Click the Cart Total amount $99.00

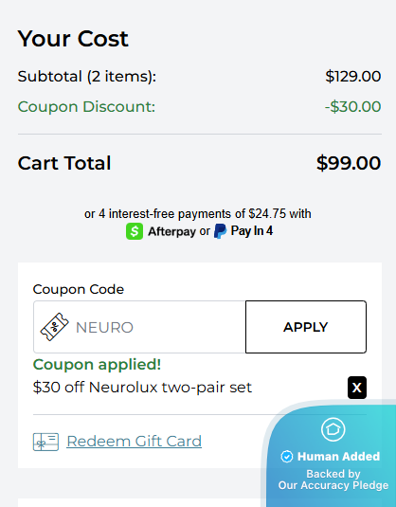(x=349, y=163)
